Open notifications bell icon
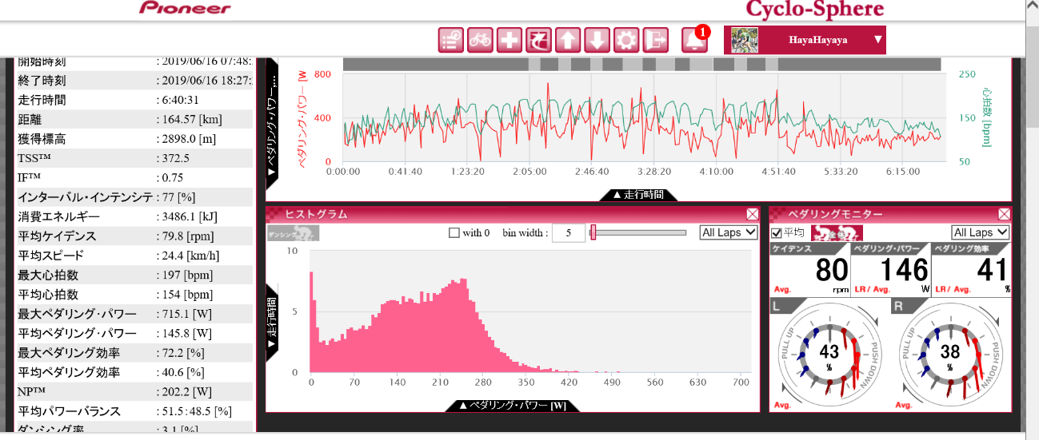1039x440 pixels. pyautogui.click(x=694, y=40)
